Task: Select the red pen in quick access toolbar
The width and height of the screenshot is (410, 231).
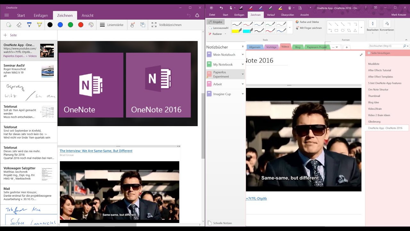Action: click(x=251, y=8)
